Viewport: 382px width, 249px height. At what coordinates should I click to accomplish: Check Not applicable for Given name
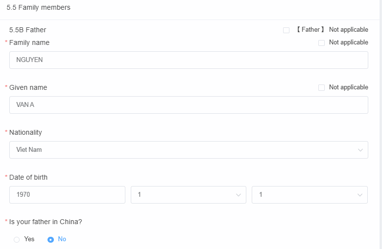(x=321, y=88)
